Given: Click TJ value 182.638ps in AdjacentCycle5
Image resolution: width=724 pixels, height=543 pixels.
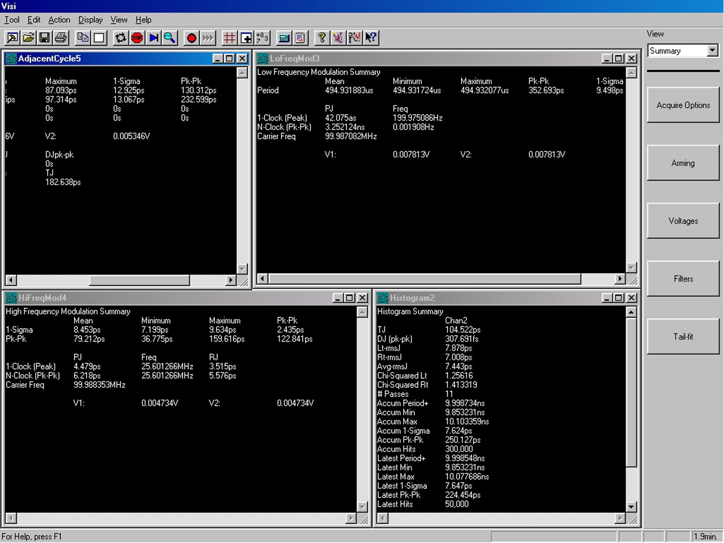Looking at the screenshot, I should (63, 182).
